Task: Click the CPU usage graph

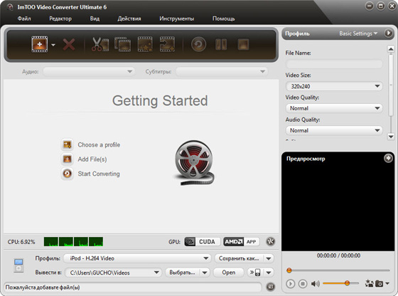Action: (73, 242)
